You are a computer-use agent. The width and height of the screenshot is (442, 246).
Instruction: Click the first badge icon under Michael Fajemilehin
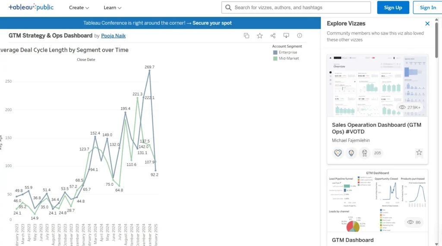click(x=338, y=153)
